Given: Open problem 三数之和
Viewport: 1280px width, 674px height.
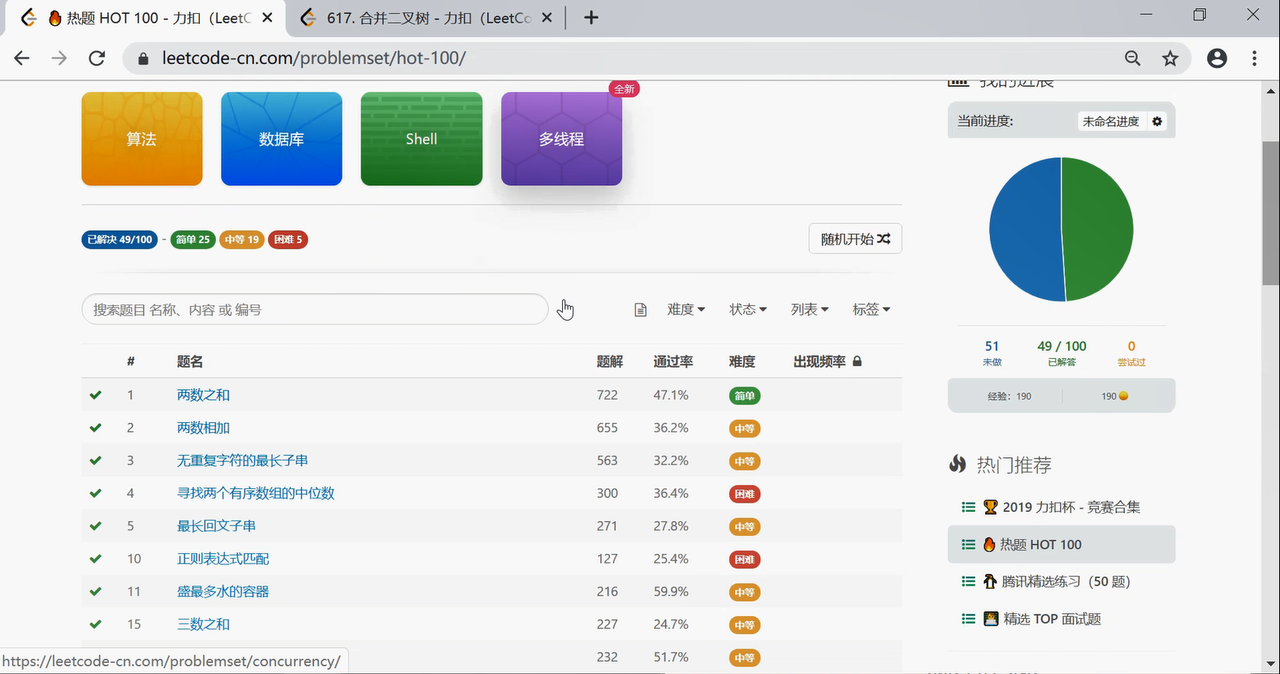Looking at the screenshot, I should tap(203, 624).
